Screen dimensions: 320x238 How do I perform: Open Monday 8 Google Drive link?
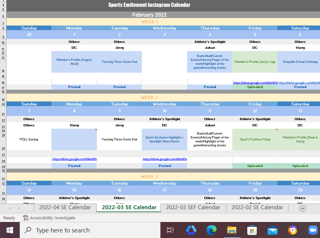coord(74,159)
